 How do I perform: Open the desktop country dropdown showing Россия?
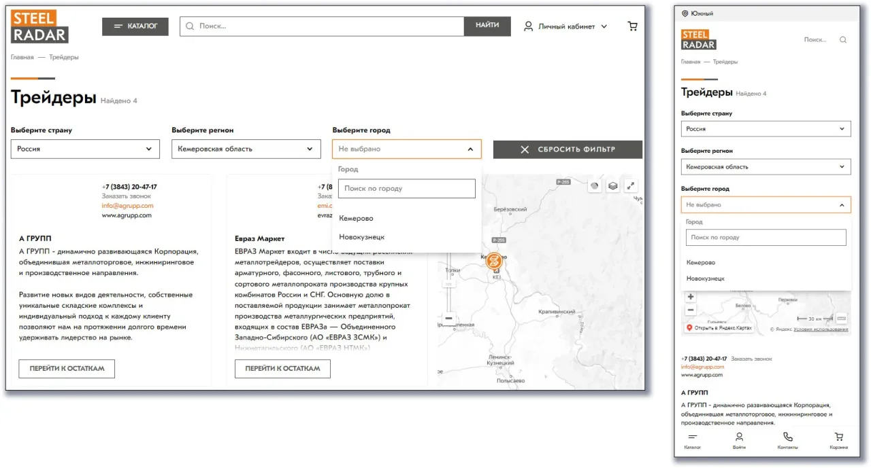click(85, 149)
